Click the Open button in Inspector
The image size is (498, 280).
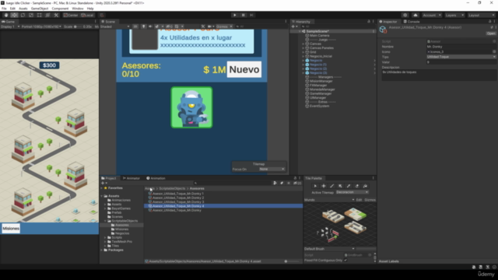[491, 33]
